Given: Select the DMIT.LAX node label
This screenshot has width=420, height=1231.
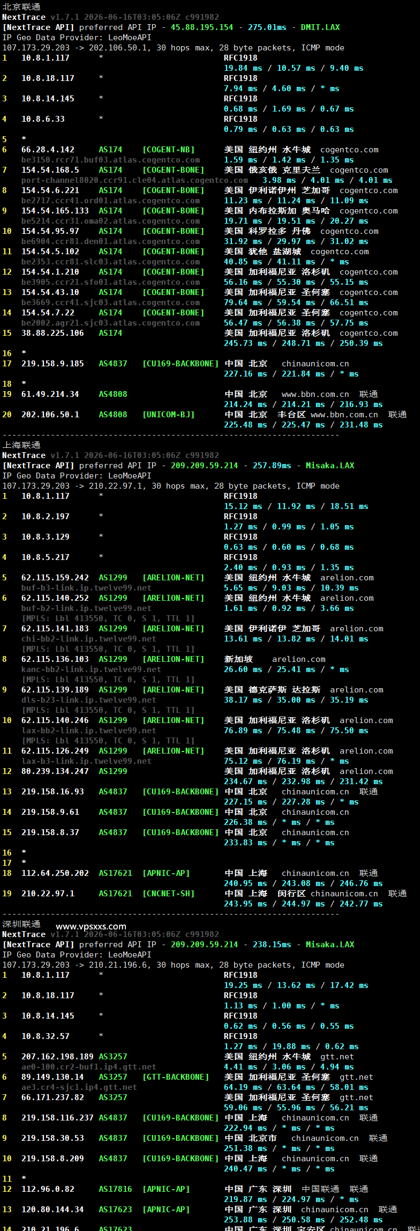Looking at the screenshot, I should [x=320, y=27].
